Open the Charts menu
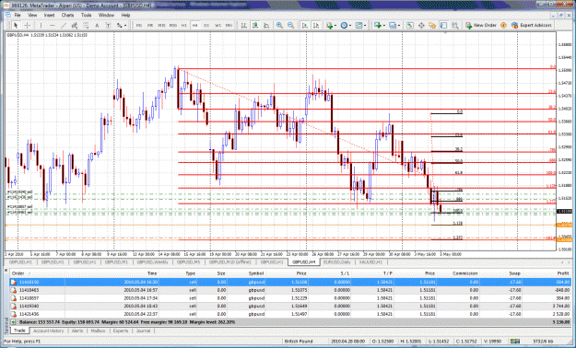The image size is (576, 348). coord(67,15)
